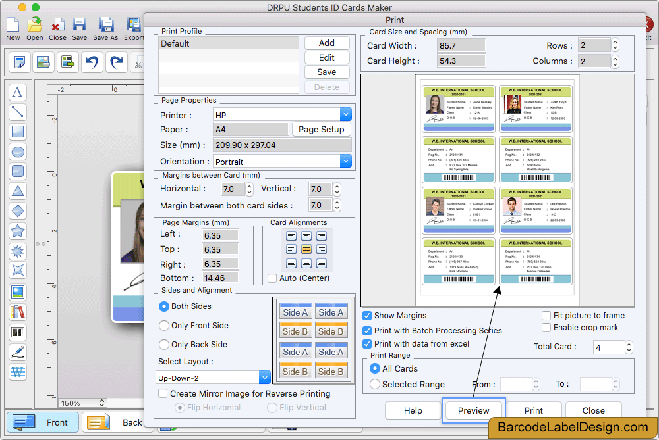The height and width of the screenshot is (440, 659).
Task: Select the Text tool (A icon)
Action: coord(18,92)
